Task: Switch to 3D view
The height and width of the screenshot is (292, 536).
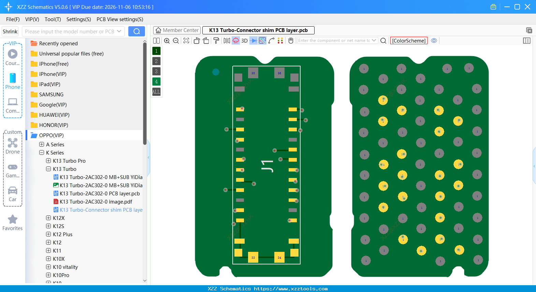Action: [x=245, y=40]
